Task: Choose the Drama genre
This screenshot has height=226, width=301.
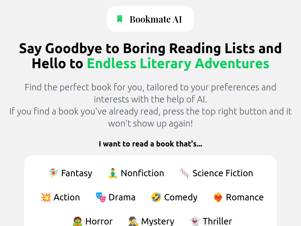Action: pyautogui.click(x=115, y=197)
